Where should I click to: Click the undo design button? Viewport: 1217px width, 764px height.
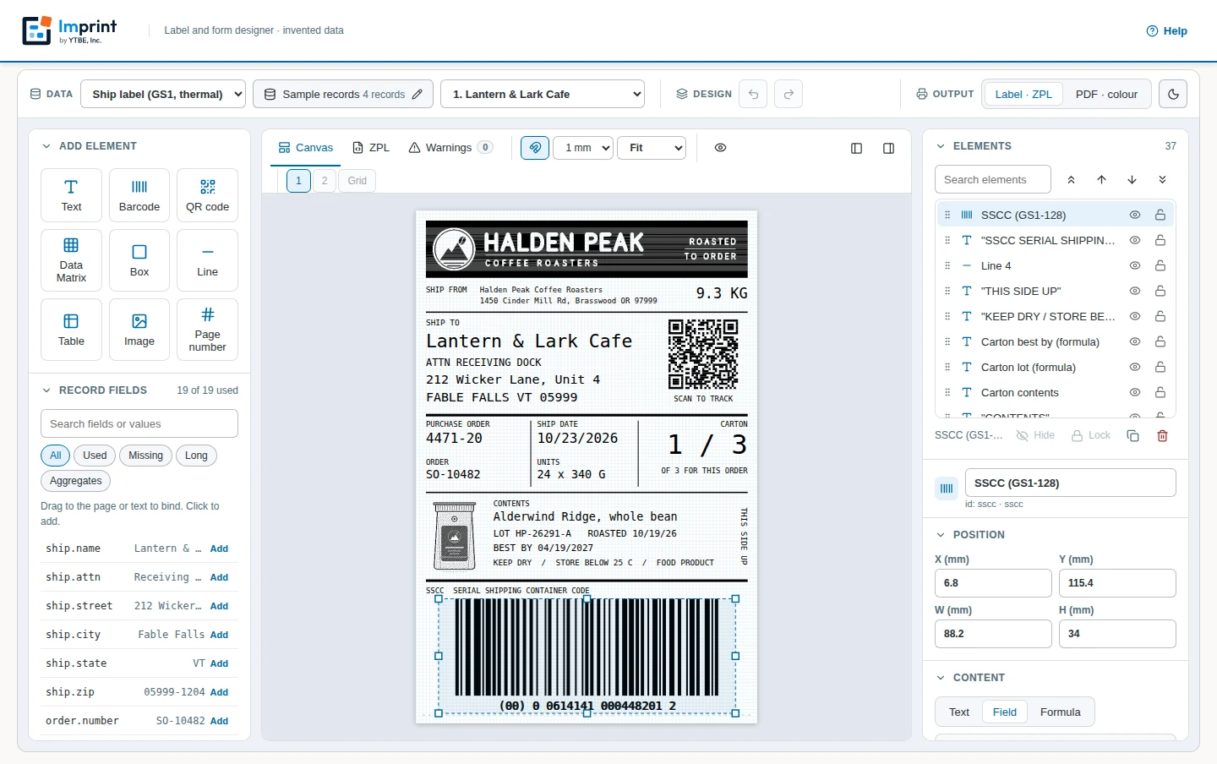[753, 94]
